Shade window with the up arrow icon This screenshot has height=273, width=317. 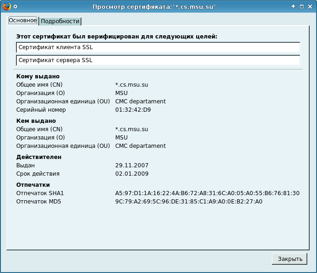click(293, 6)
